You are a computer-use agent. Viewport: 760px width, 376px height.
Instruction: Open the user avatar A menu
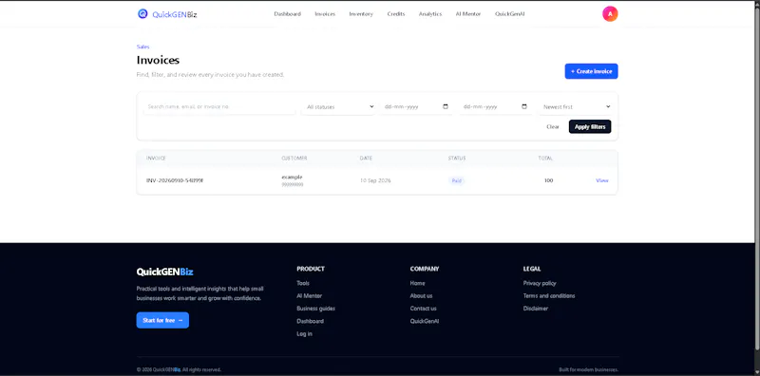(x=610, y=14)
